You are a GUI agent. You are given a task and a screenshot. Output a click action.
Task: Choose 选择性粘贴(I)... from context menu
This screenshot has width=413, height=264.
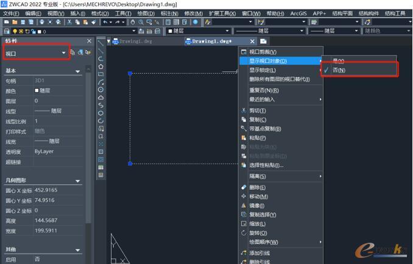tap(281, 165)
